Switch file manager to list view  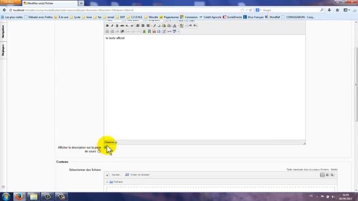327,175
